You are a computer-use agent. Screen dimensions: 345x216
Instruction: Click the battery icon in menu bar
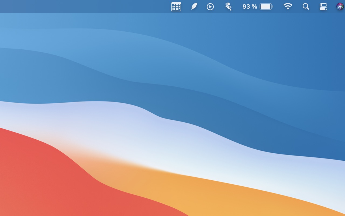click(x=266, y=7)
